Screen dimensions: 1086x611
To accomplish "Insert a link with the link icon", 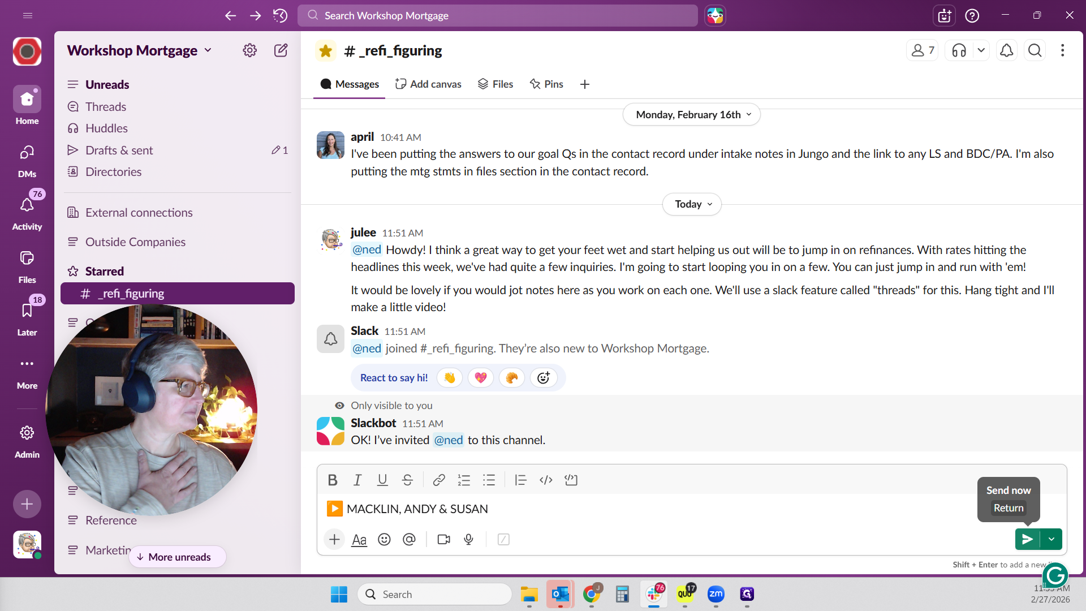I will (439, 480).
